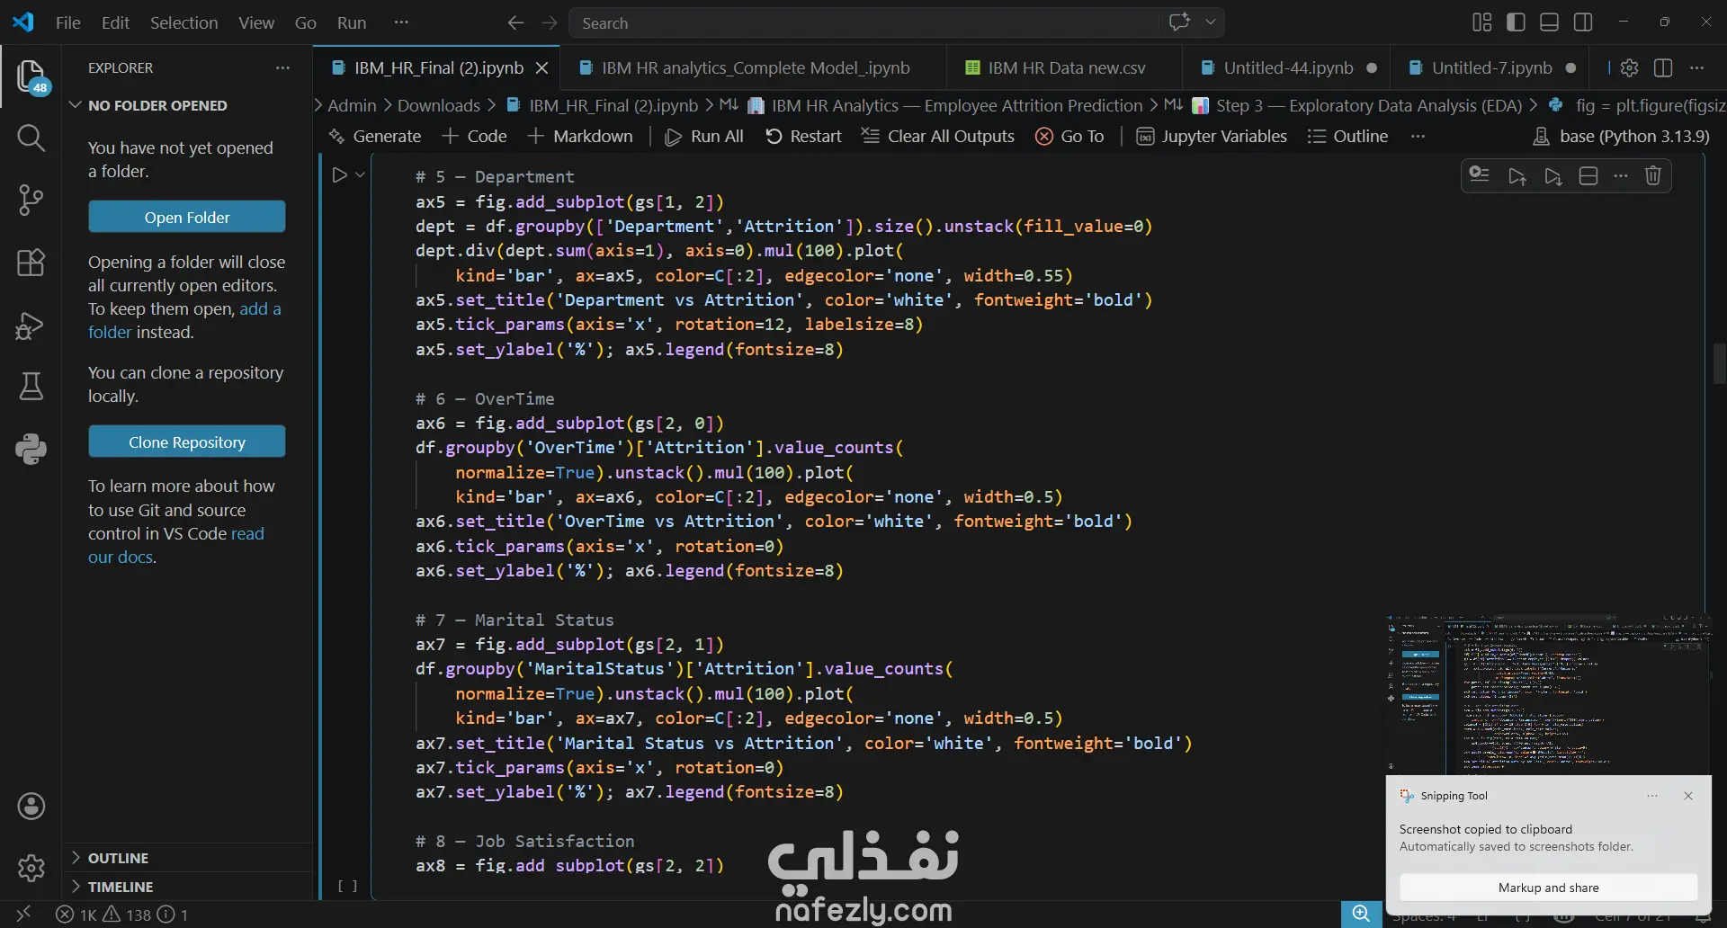This screenshot has height=928, width=1727.
Task: Open the File menu
Action: coord(67,22)
